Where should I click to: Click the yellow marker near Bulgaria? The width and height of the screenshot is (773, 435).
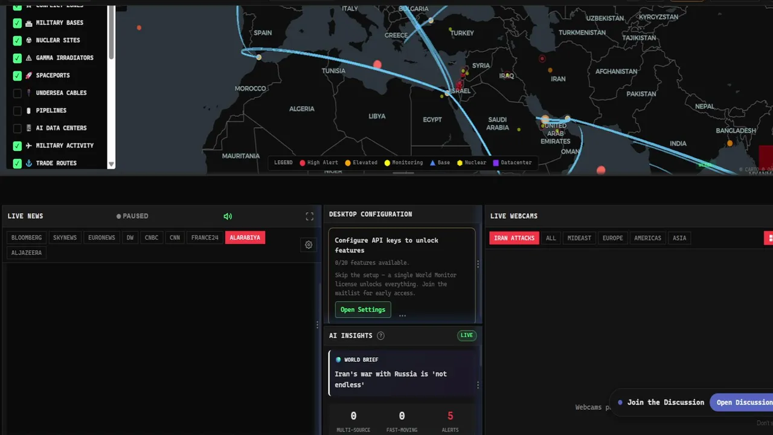431,21
